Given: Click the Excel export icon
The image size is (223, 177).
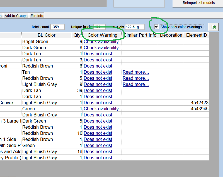Looking at the screenshot, I should 214,27.
